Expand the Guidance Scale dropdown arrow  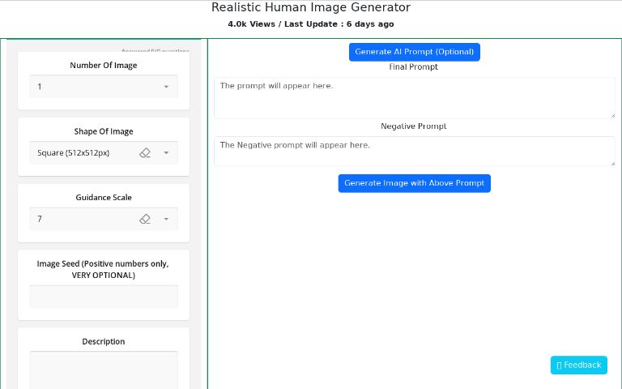click(x=166, y=219)
